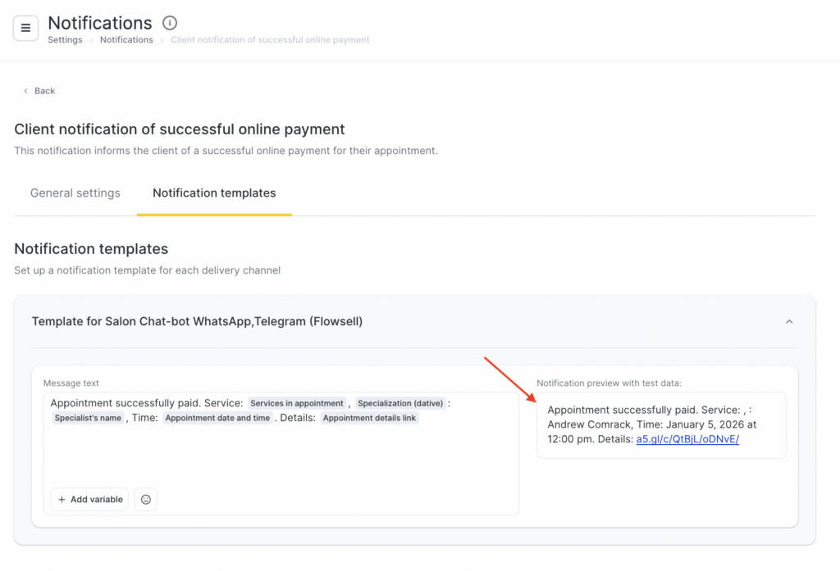The width and height of the screenshot is (840, 571).
Task: Click Notifications breadcrumb link
Action: click(126, 40)
